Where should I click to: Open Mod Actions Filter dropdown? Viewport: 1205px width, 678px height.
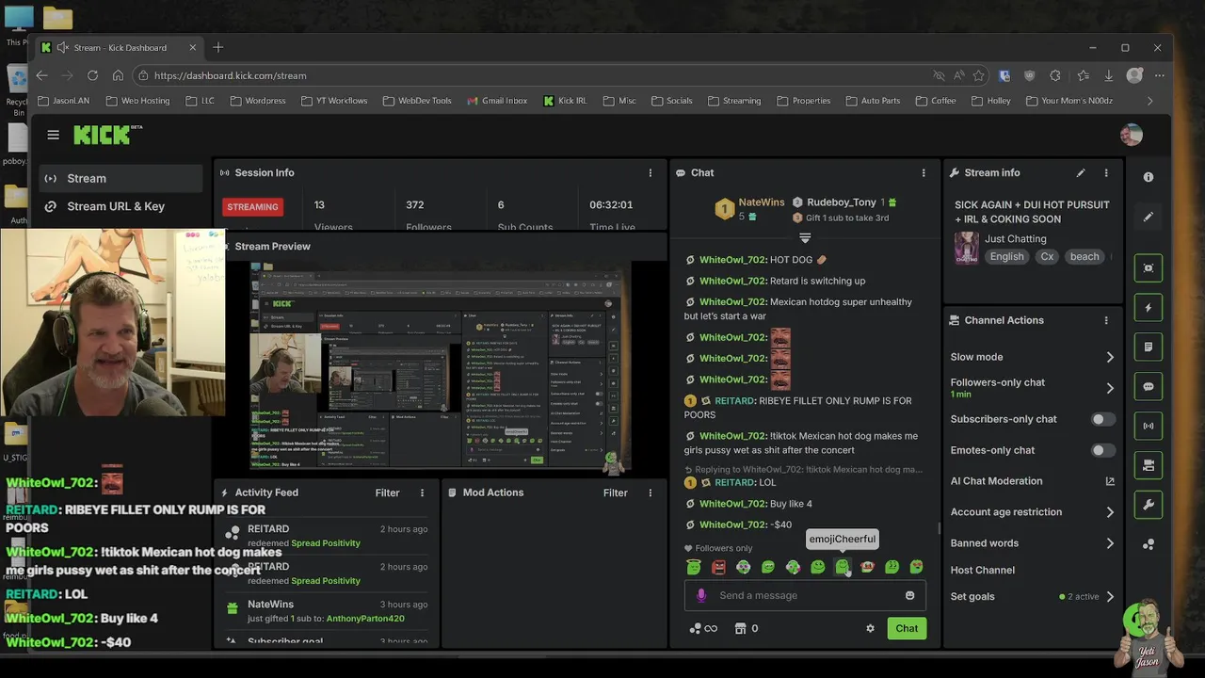[615, 492]
